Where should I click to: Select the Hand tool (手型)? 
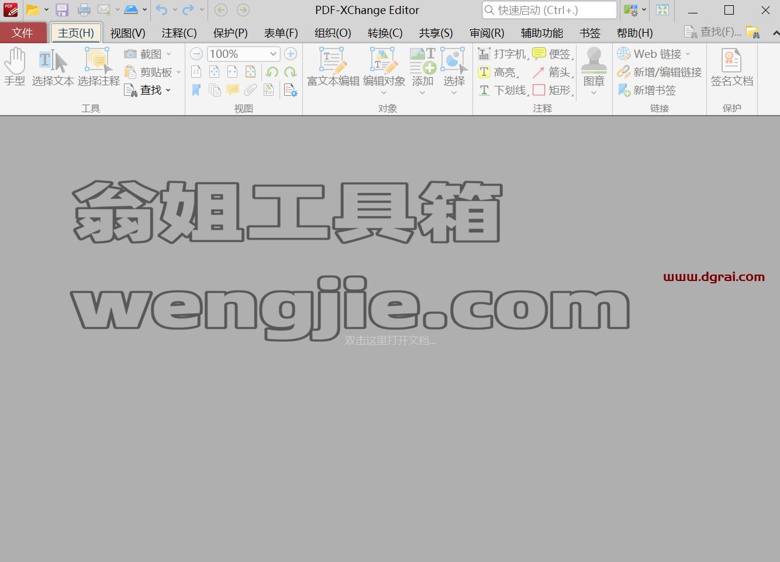point(15,67)
